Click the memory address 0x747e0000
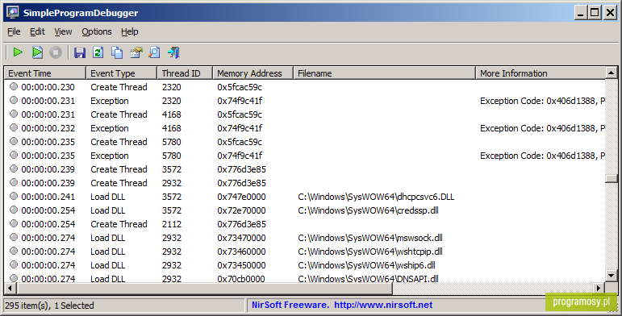622x316 pixels. coord(241,197)
